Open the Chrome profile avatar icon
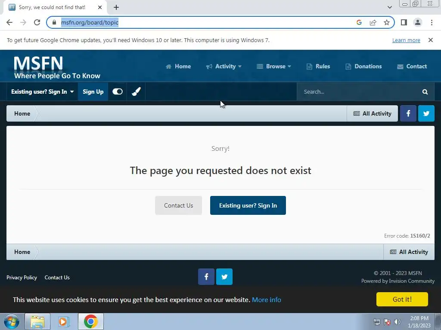This screenshot has height=330, width=441. point(418,22)
